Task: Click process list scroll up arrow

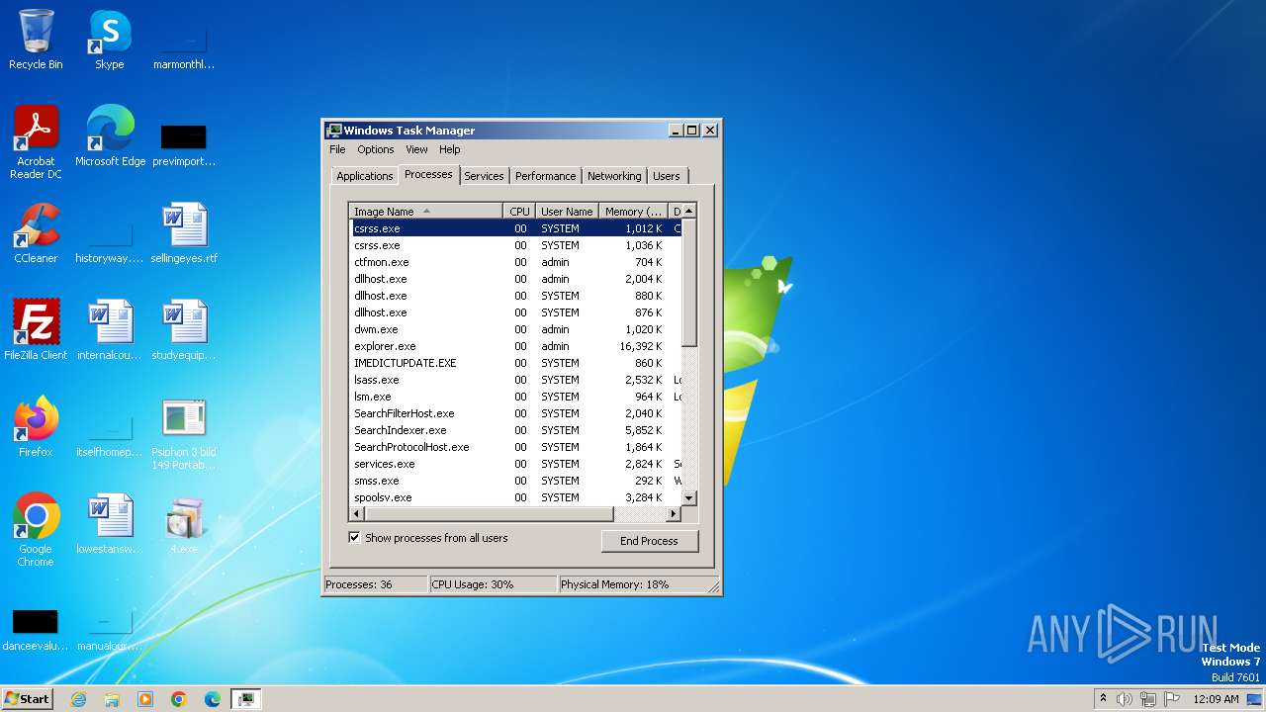Action: 689,211
